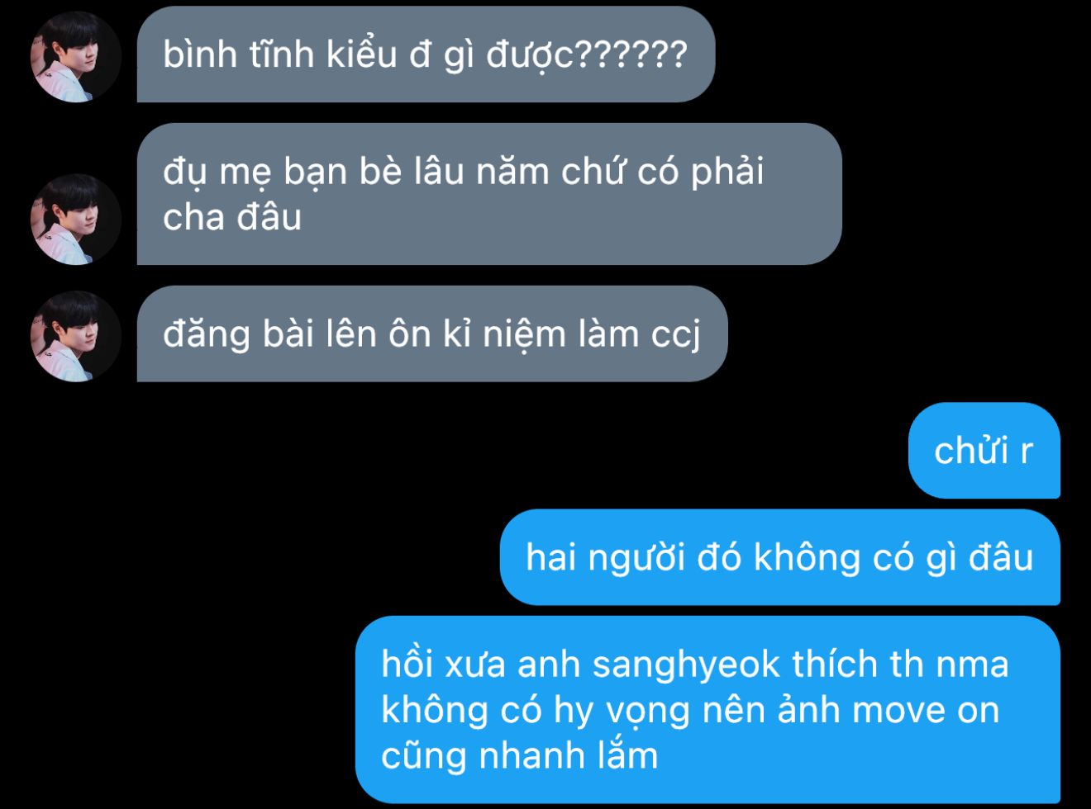Select the blue 'hồi xưa anh sanghyeok' message
Image resolution: width=1091 pixels, height=809 pixels.
tap(707, 710)
